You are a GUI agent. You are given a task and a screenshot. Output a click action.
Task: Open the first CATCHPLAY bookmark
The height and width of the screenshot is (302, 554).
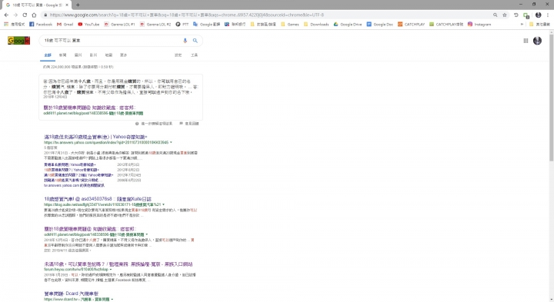(411, 25)
